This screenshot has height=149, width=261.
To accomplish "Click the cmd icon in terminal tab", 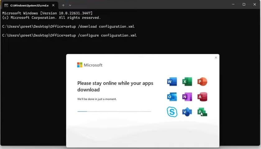I will point(6,6).
